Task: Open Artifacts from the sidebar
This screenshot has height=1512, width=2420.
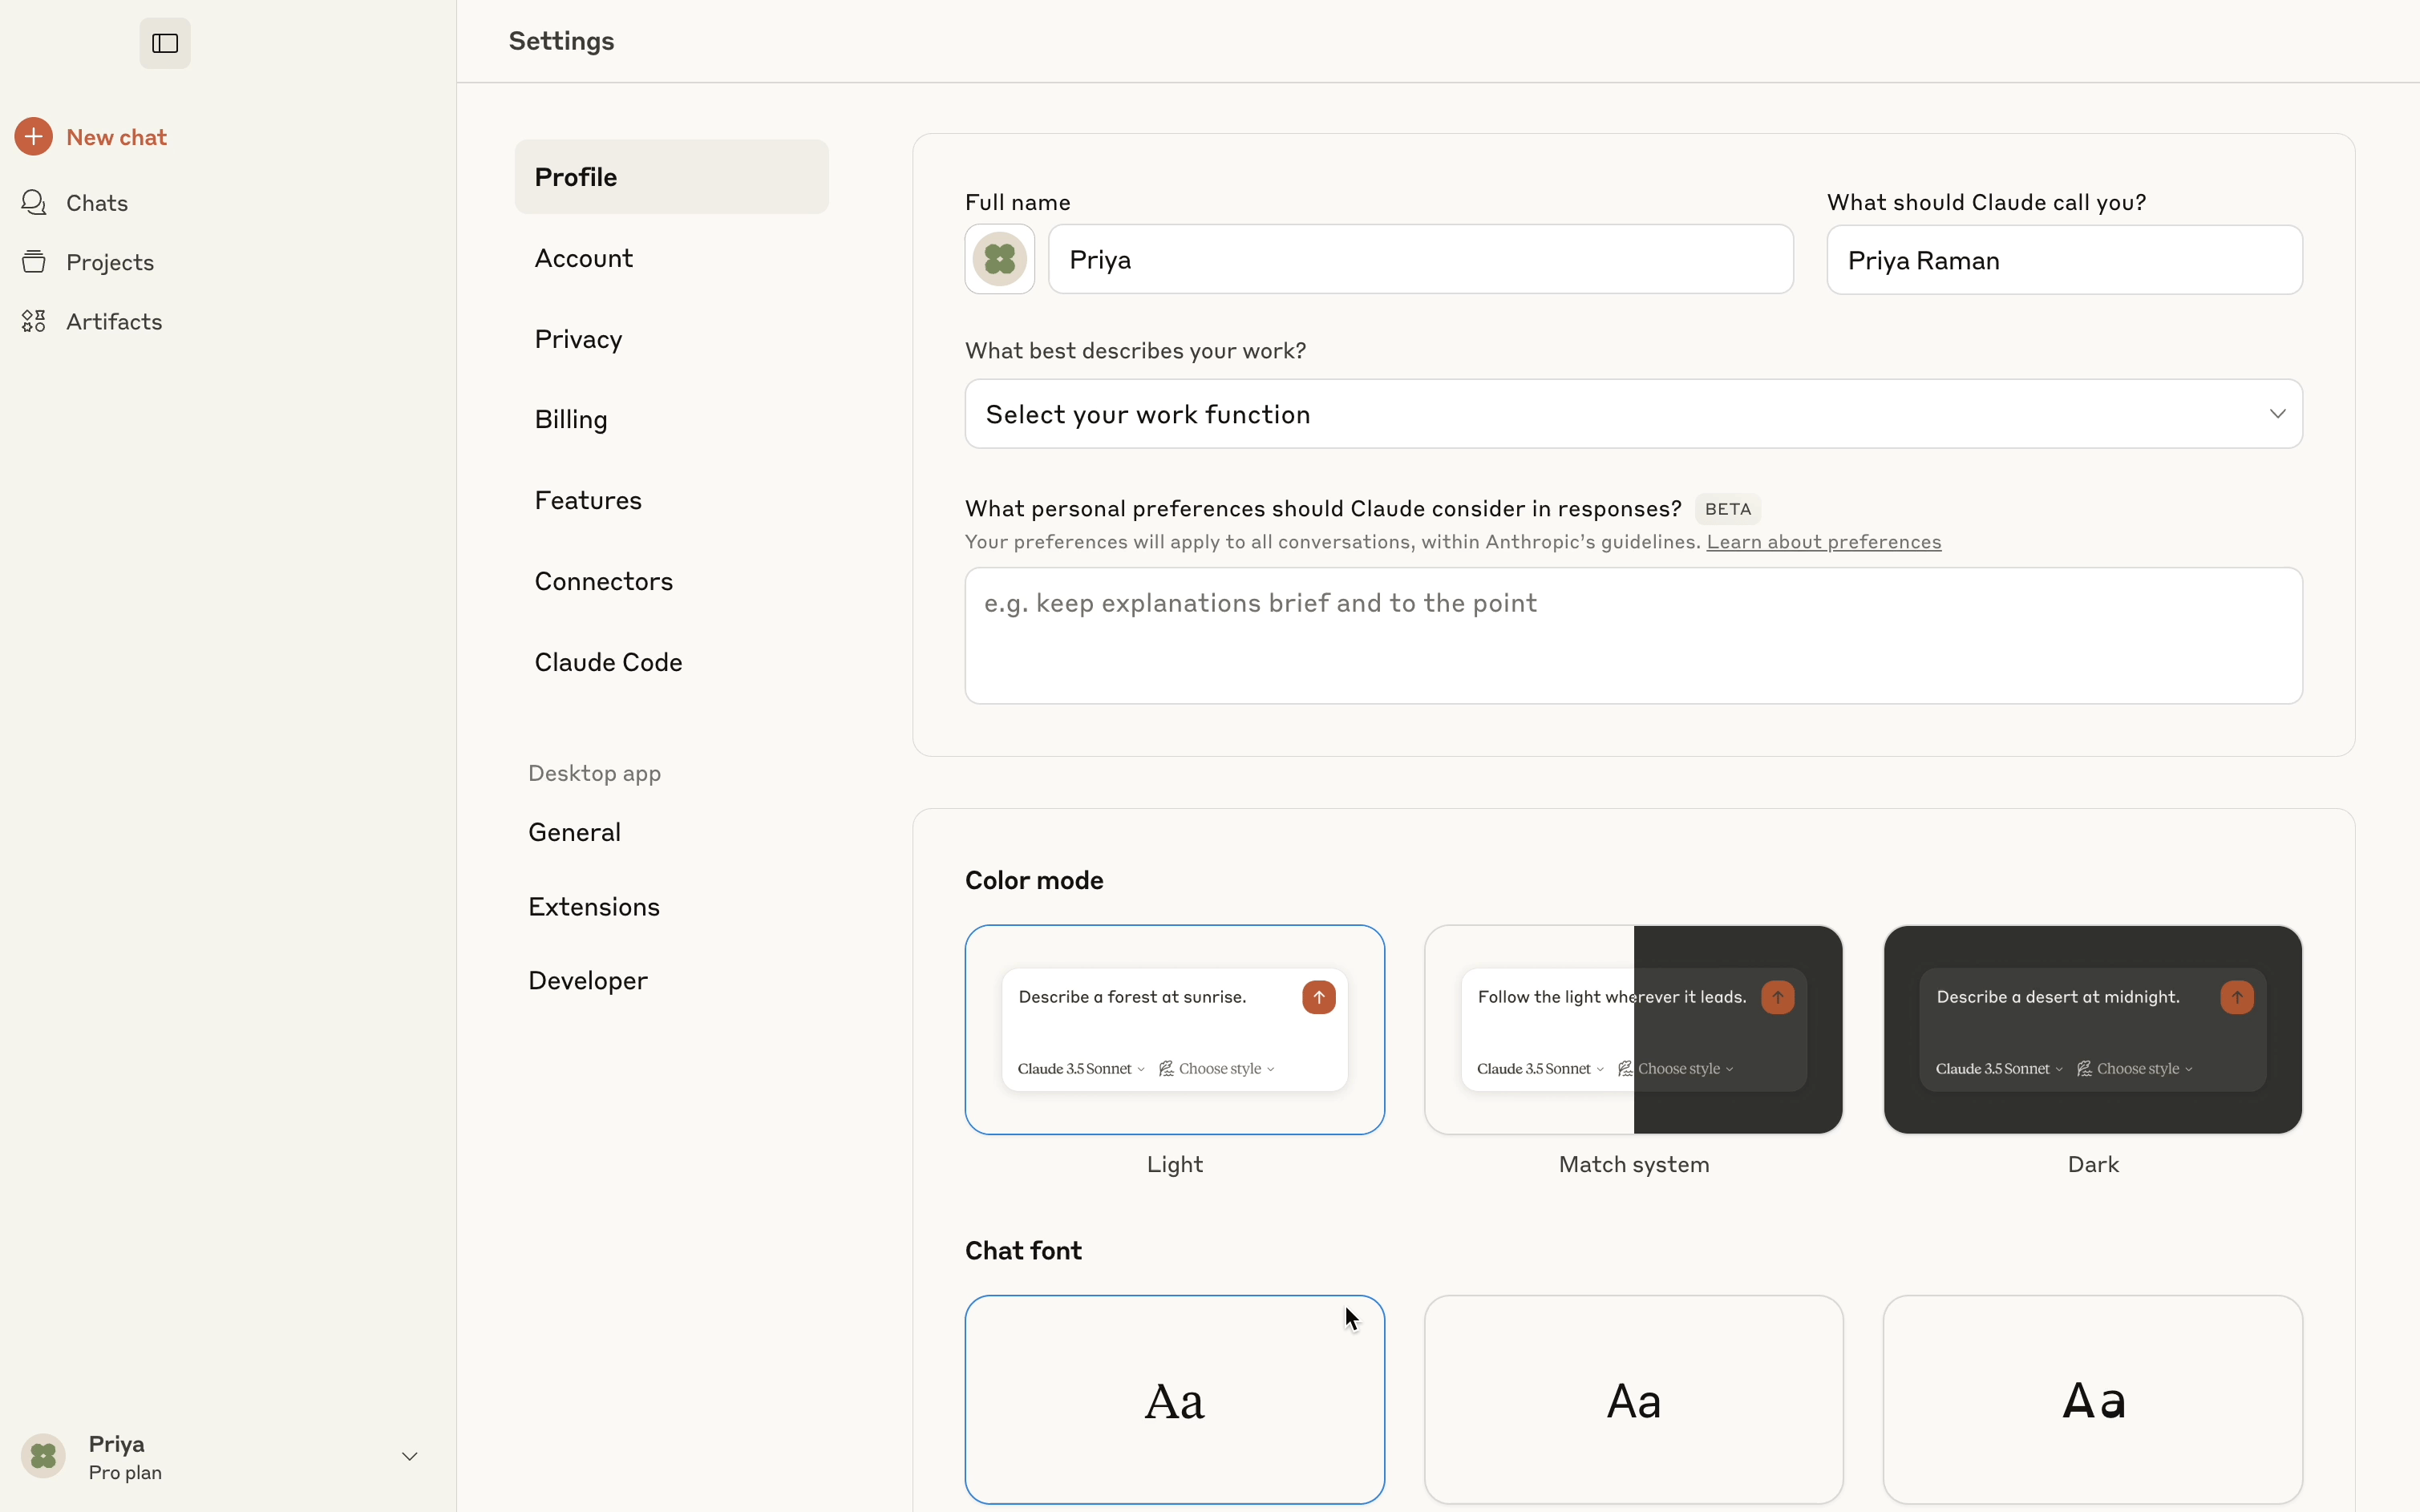Action: coord(114,321)
